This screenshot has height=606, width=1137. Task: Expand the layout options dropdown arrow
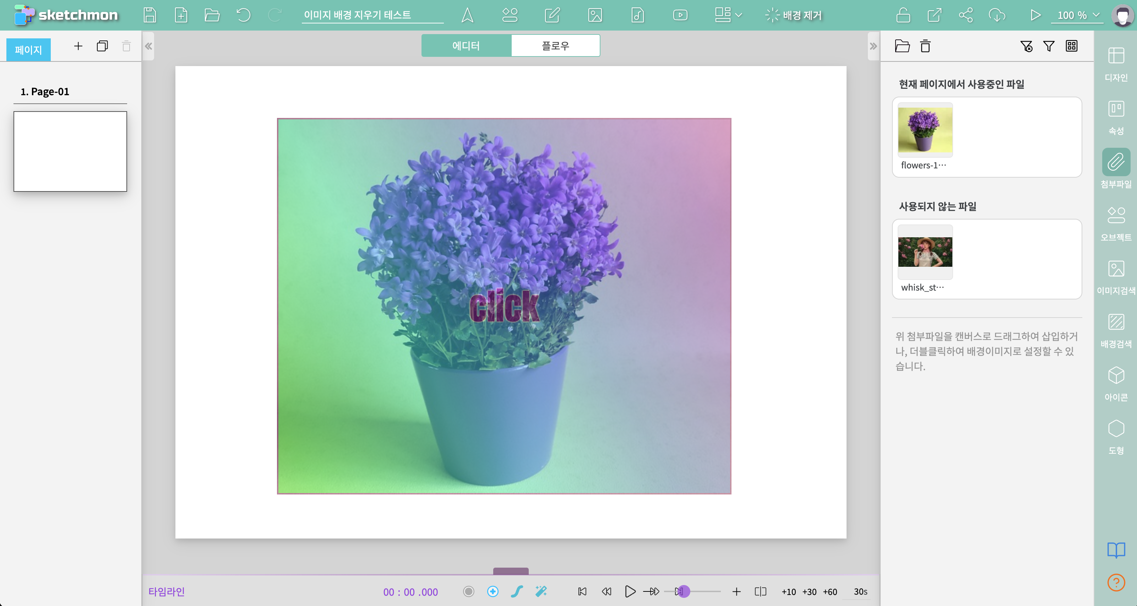pyautogui.click(x=739, y=15)
